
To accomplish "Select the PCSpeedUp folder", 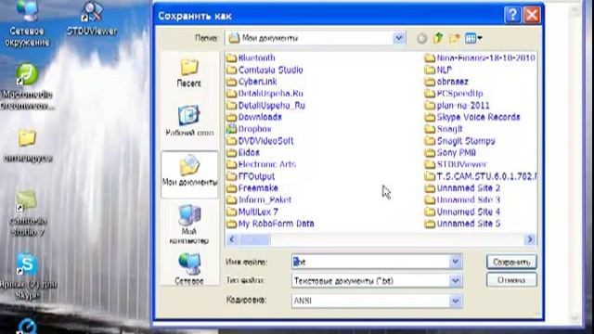I will tap(454, 94).
